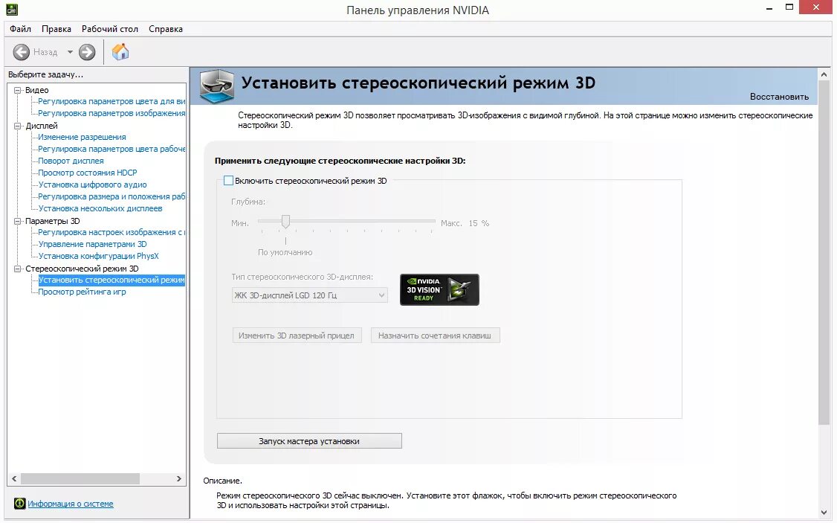837x523 pixels.
Task: Open Просмотр состояния HDCP
Action: 88,173
